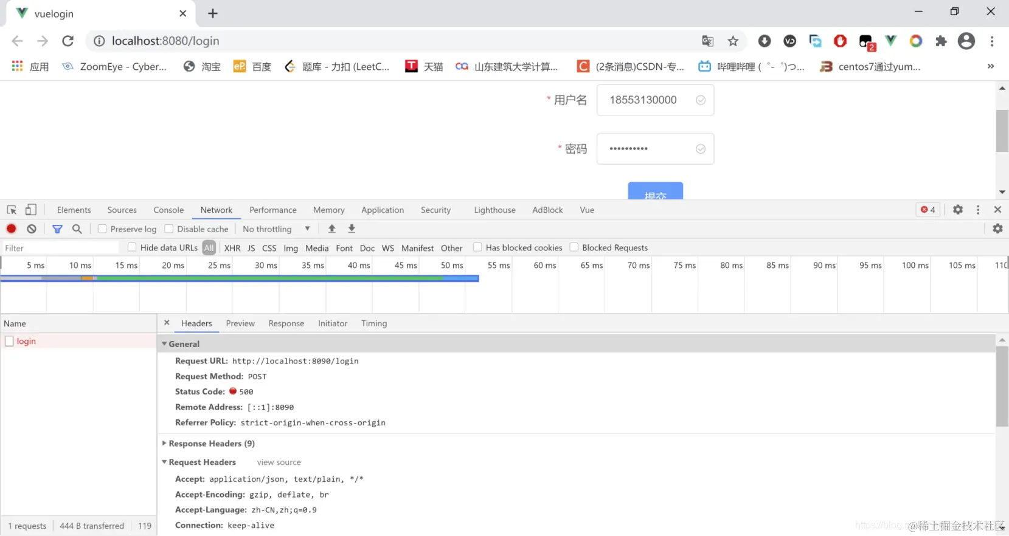Click the network Filter text box
The height and width of the screenshot is (536, 1009).
point(61,248)
